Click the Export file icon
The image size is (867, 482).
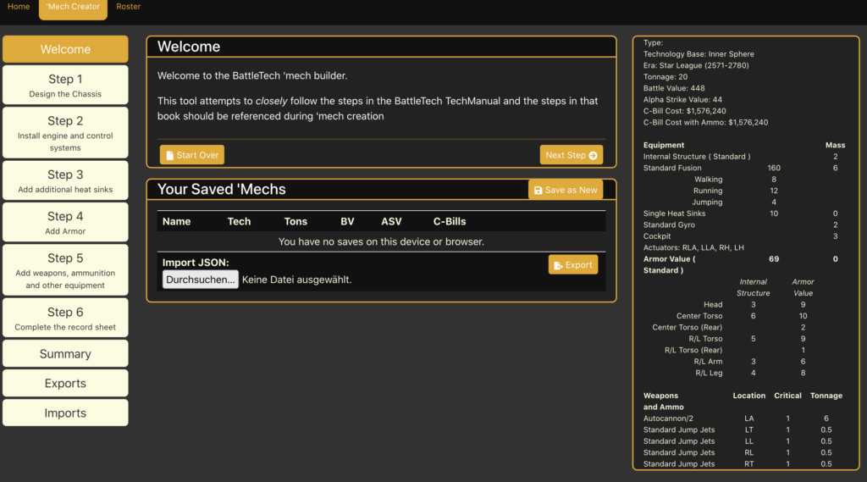point(558,265)
